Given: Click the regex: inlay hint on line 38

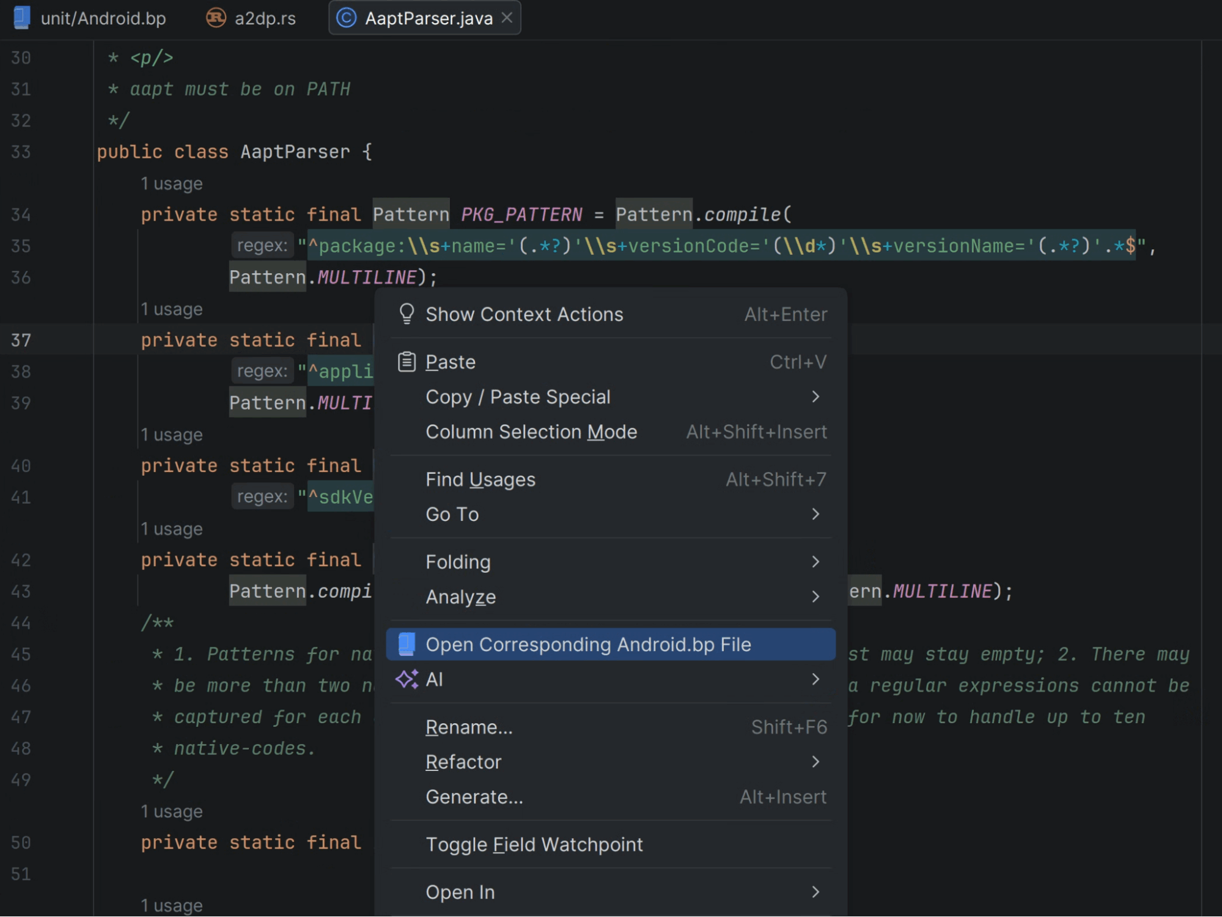Looking at the screenshot, I should [262, 371].
